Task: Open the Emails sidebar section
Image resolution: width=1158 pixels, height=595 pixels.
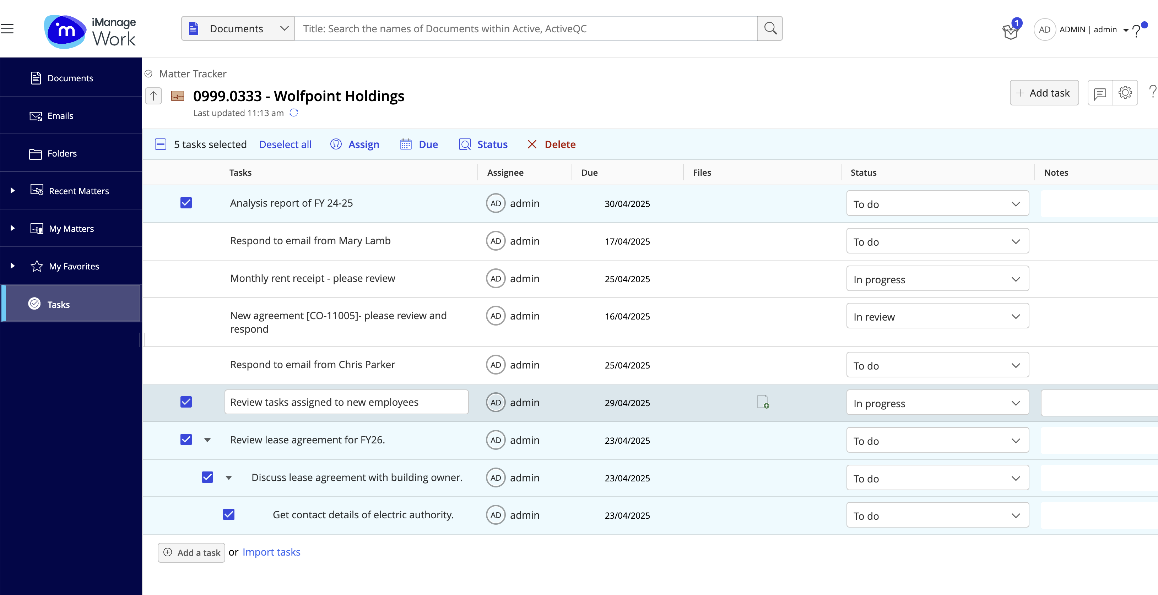Action: point(60,116)
